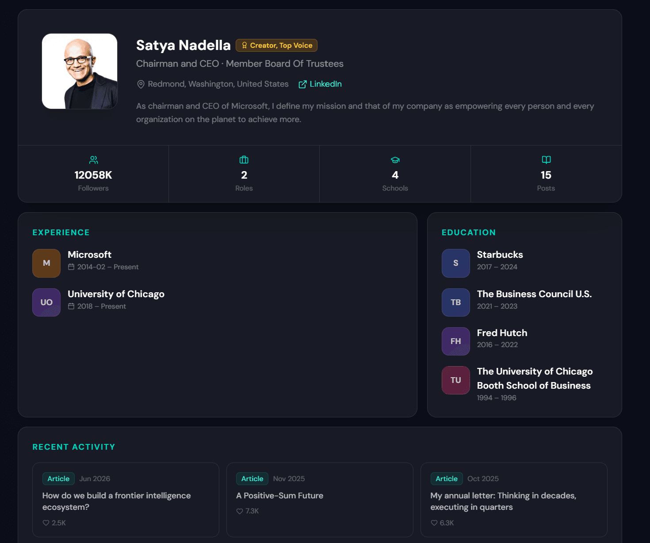
Task: Click the heart icon next to 6.3K
Action: point(434,523)
